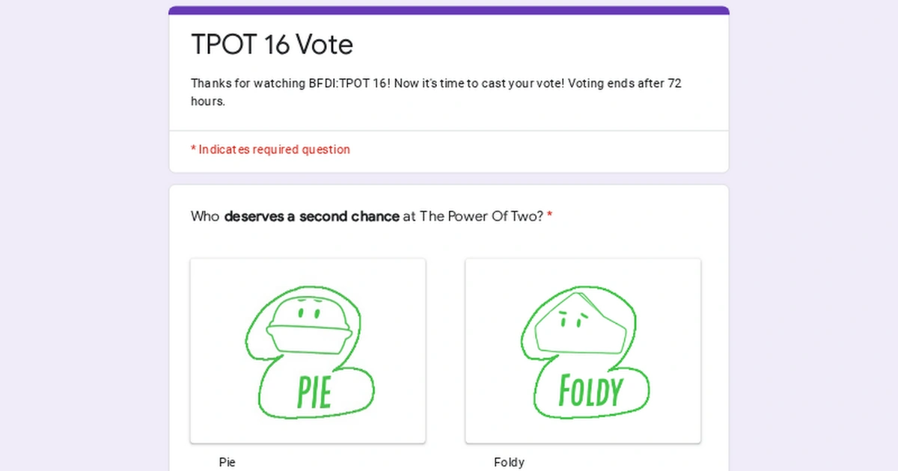Select the Foldy image choice
Viewport: 898px width, 471px height.
[583, 351]
